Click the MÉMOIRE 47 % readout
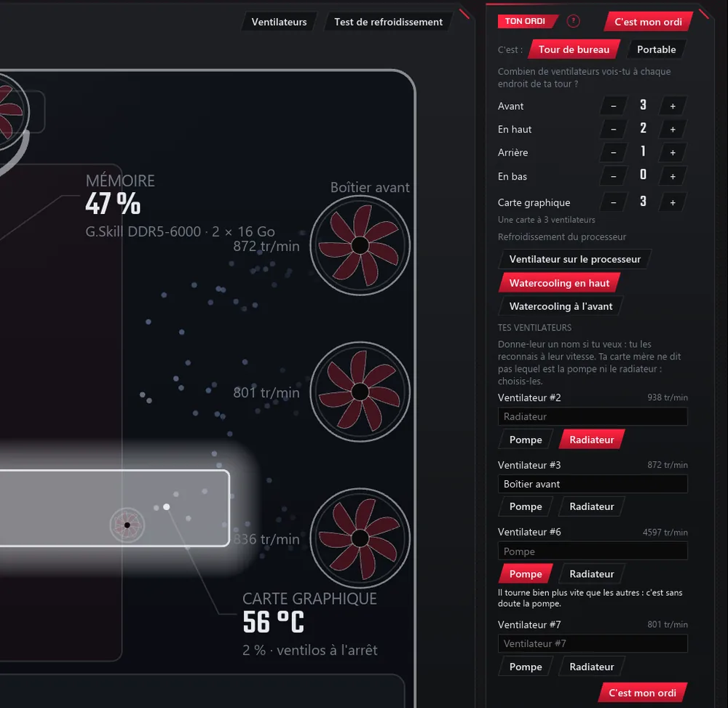This screenshot has height=708, width=728. [x=120, y=195]
